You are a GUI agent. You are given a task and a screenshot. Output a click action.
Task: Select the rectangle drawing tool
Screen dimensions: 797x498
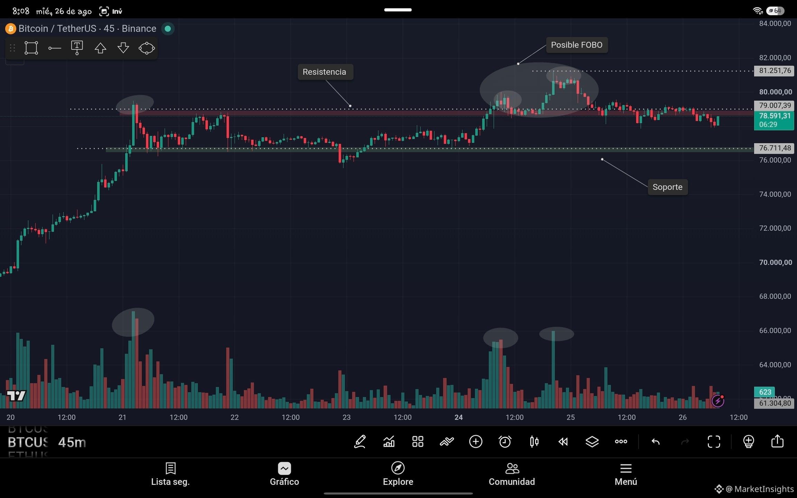coord(31,48)
